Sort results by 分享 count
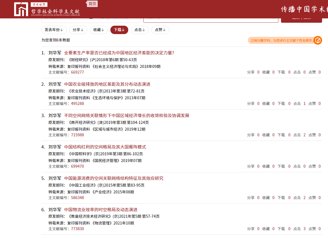 pos(78,30)
